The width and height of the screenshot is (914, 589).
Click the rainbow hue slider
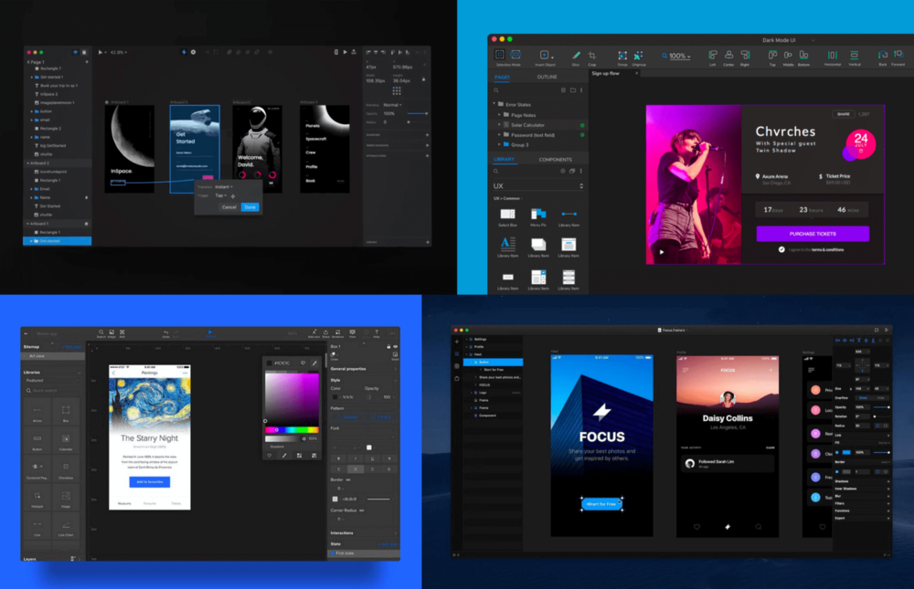tap(292, 430)
